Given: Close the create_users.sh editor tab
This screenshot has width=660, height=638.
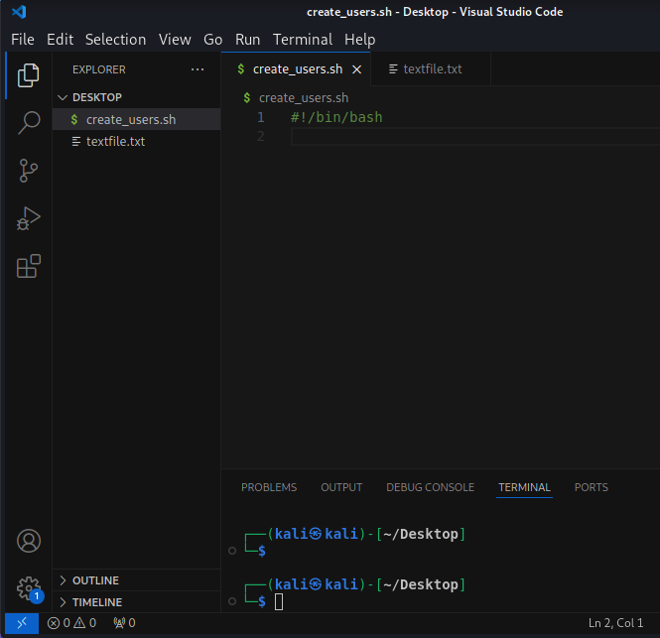Looking at the screenshot, I should coord(357,69).
